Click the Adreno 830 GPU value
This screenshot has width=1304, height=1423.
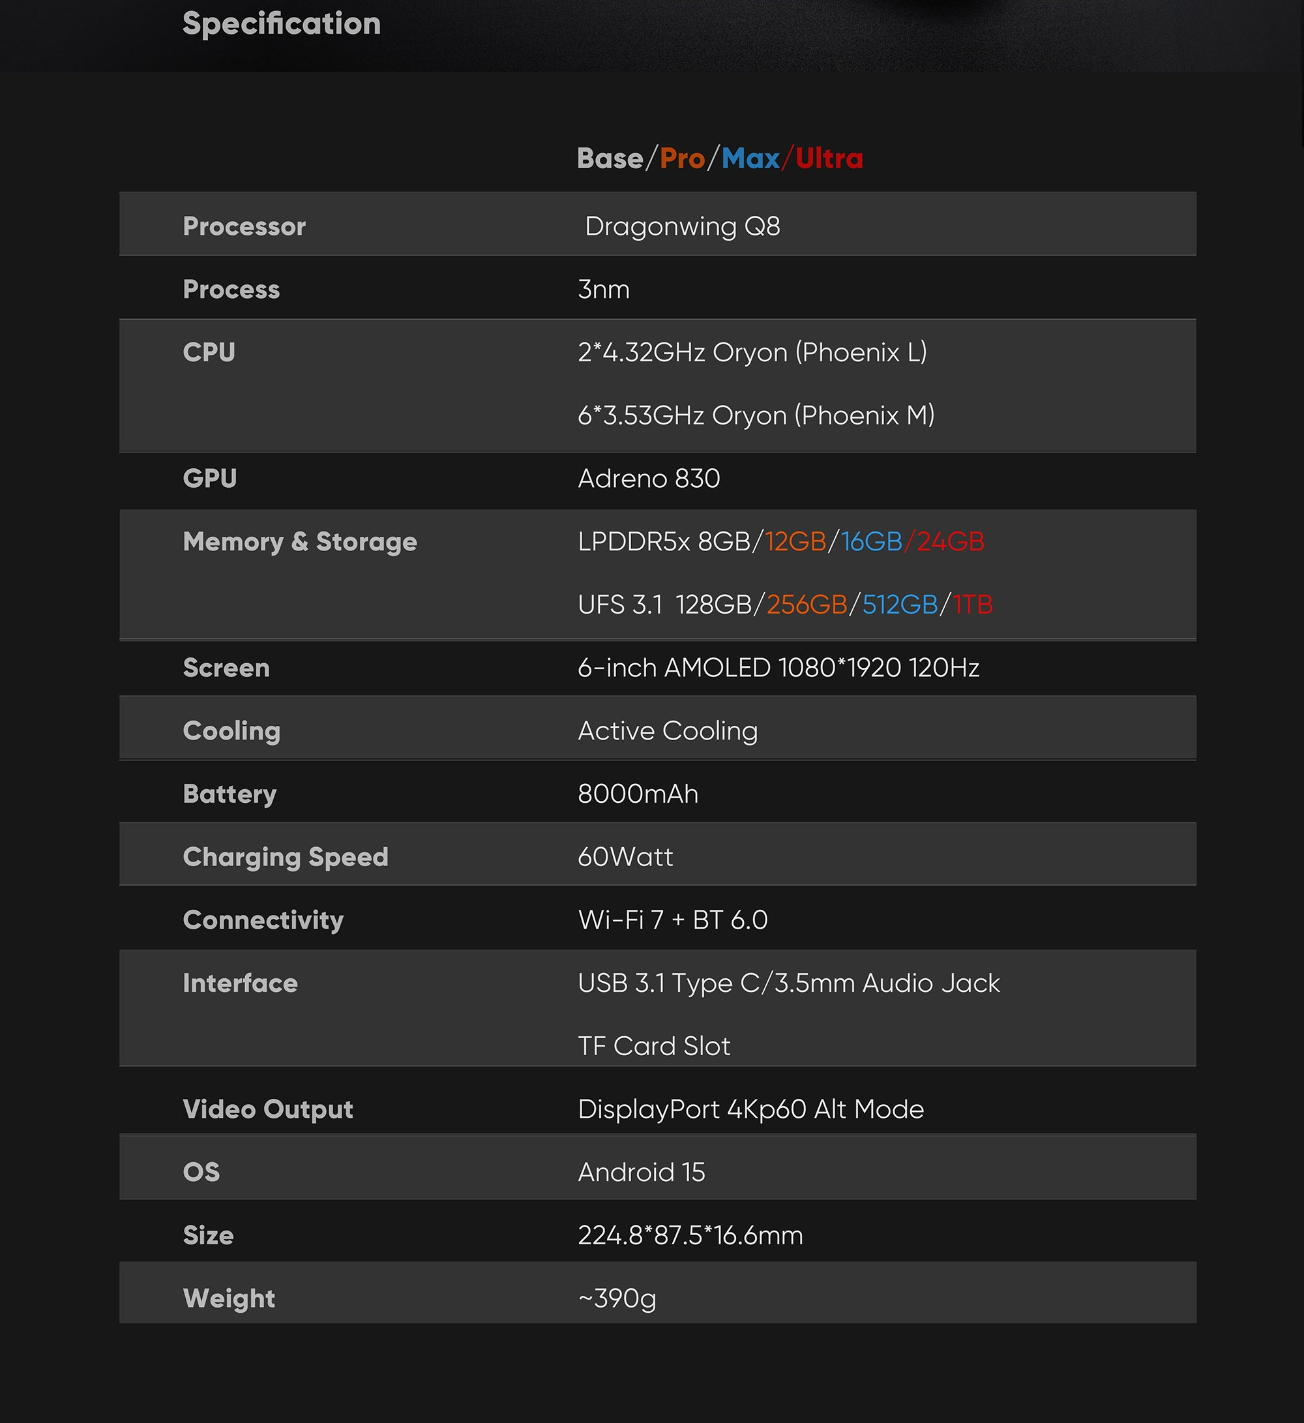point(649,479)
